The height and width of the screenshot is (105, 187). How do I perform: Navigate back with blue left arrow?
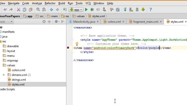[x=51, y=10]
